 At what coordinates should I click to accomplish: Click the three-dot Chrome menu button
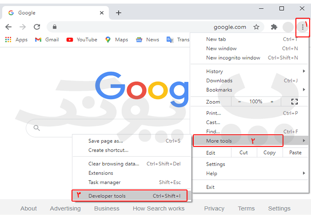pos(303,27)
